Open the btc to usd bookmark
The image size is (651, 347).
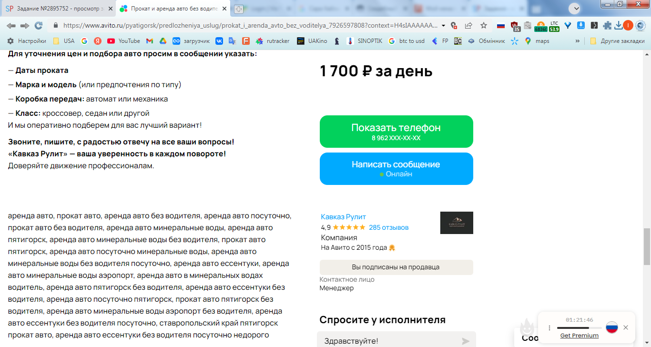coord(407,41)
